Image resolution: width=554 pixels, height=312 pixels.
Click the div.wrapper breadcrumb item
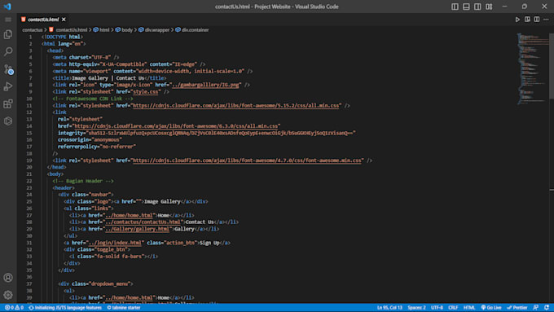pos(157,30)
